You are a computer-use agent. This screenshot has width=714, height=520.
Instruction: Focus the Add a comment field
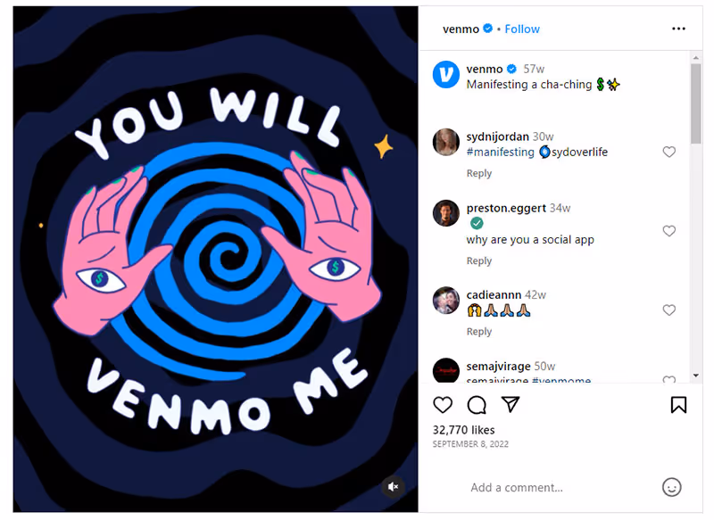tap(517, 487)
